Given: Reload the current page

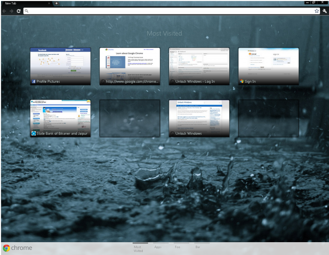Looking at the screenshot, I should click(x=19, y=11).
